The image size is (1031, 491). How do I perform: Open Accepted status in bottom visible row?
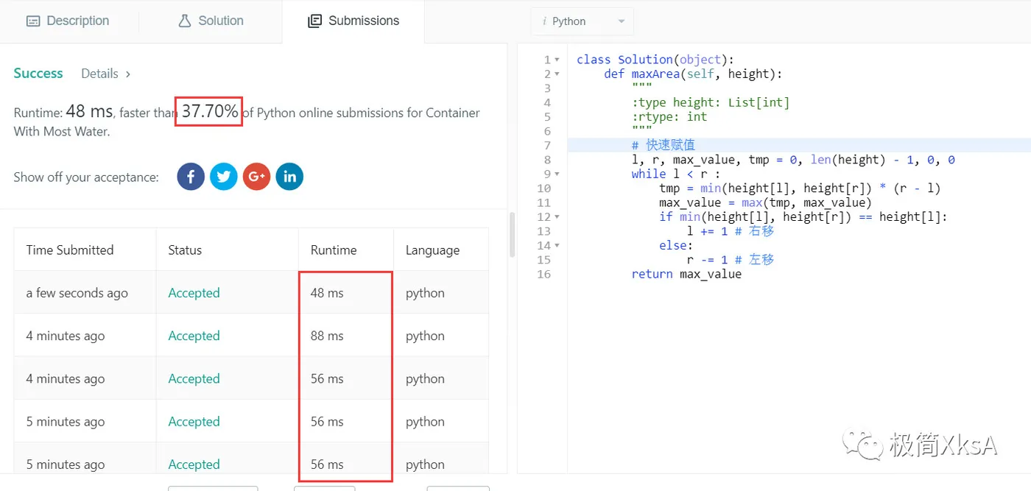[194, 464]
